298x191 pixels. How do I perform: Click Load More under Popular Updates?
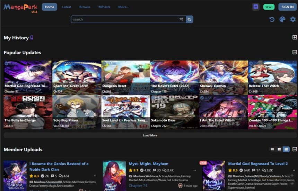tap(150, 135)
